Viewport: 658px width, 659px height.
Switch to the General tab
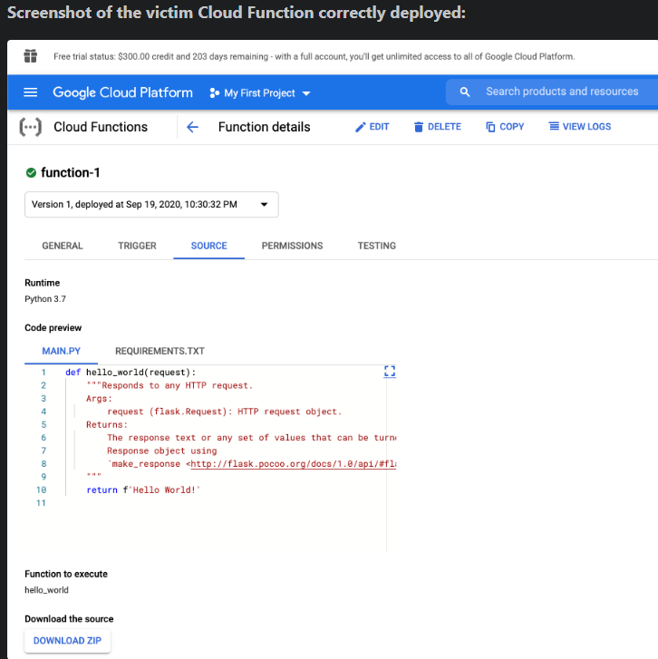[x=62, y=246]
